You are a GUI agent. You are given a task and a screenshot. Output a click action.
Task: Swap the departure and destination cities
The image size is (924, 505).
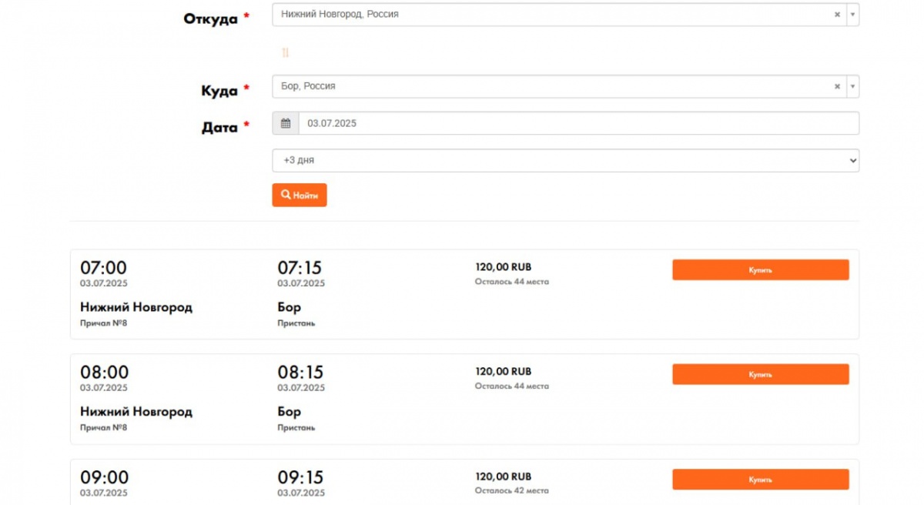(x=285, y=52)
